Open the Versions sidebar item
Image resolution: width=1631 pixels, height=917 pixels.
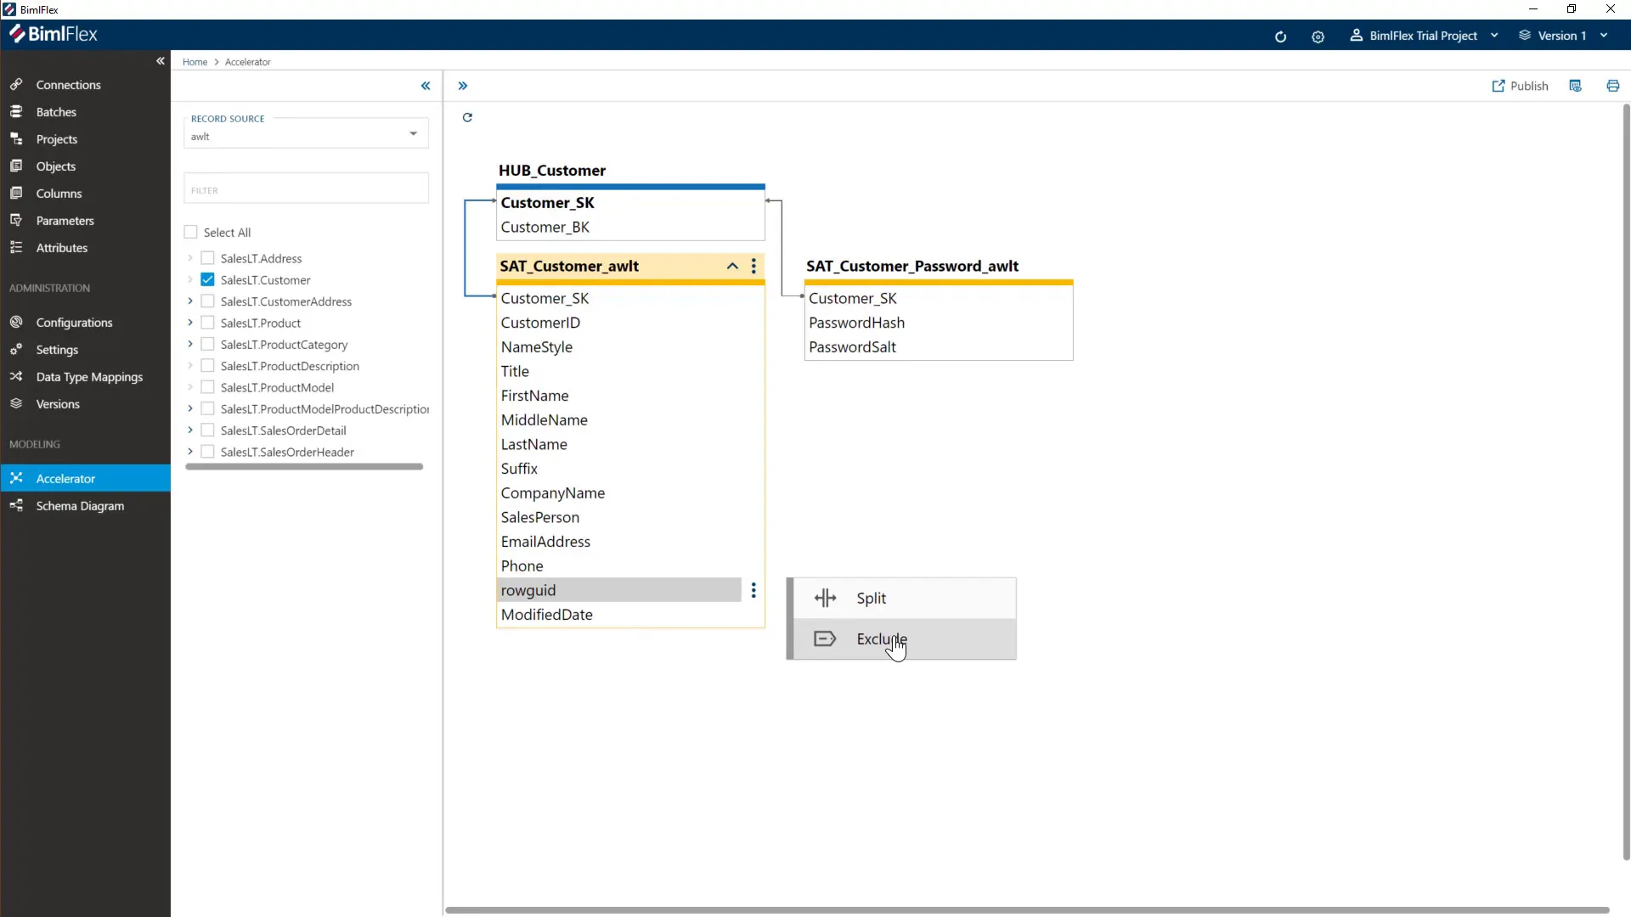tap(85, 404)
